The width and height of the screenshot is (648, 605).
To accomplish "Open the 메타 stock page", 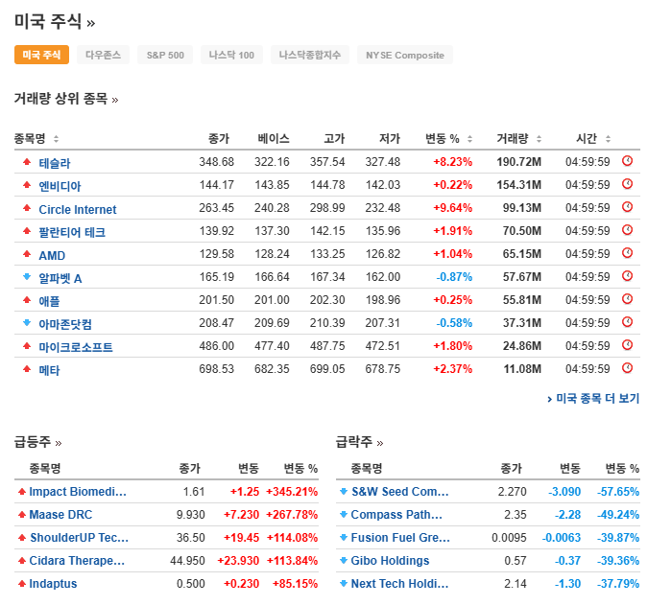I will pos(49,371).
